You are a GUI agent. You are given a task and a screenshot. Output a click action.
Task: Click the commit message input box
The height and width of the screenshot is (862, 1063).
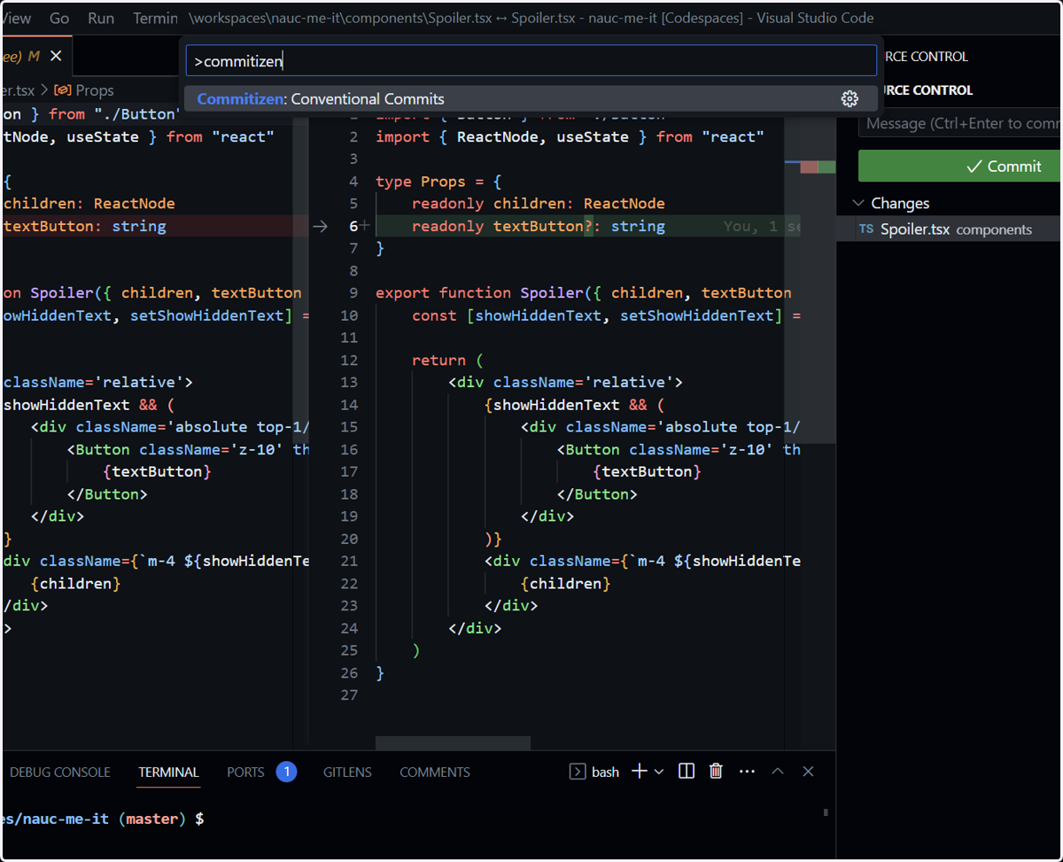click(x=960, y=123)
